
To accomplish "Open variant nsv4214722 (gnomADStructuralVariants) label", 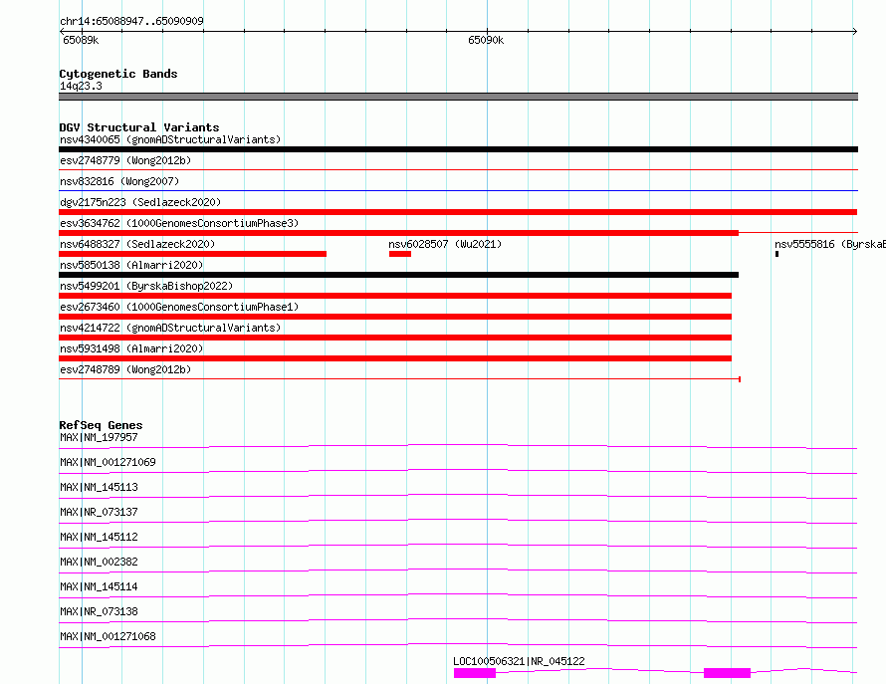I will coord(170,328).
